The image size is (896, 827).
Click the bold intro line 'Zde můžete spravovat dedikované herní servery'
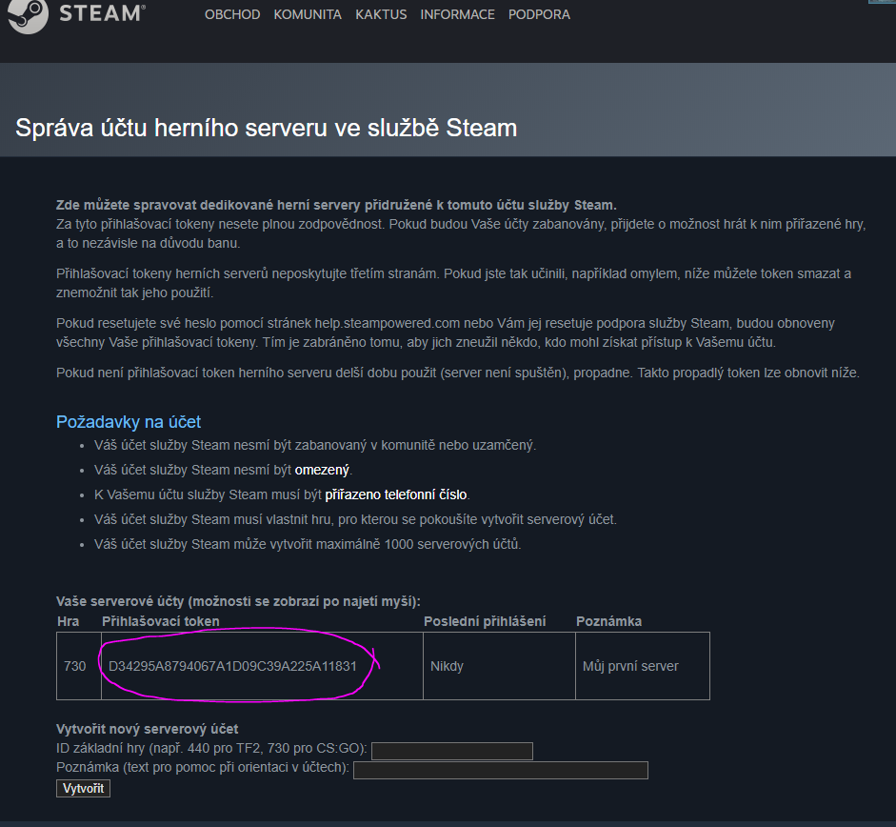(336, 205)
